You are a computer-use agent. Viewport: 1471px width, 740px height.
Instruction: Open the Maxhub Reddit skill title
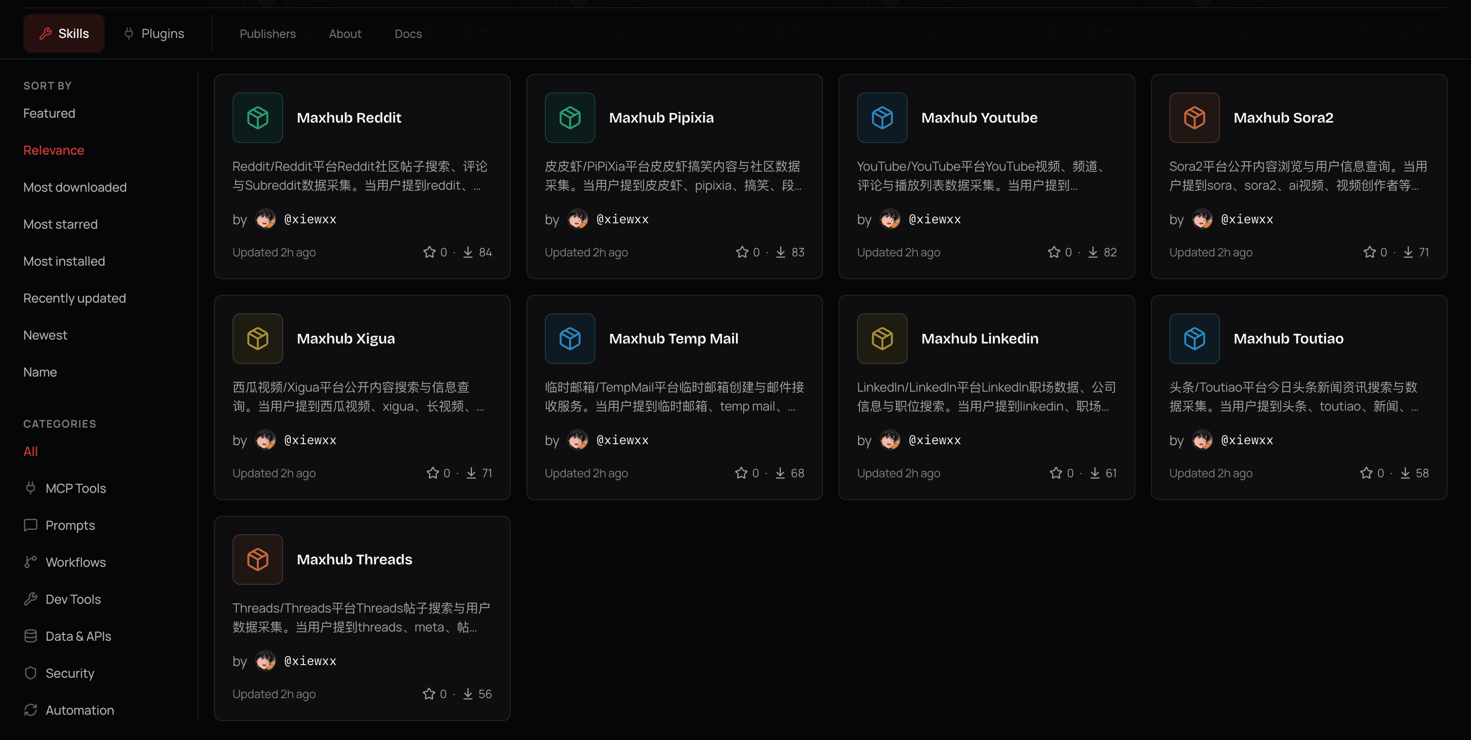coord(349,118)
